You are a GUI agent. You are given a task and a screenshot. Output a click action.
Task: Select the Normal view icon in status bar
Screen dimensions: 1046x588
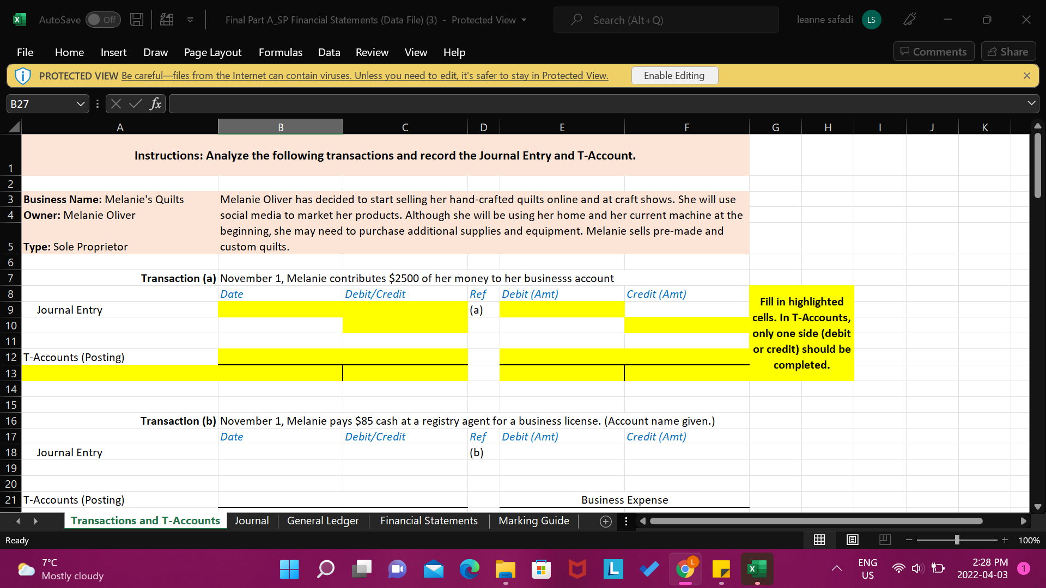pyautogui.click(x=819, y=540)
